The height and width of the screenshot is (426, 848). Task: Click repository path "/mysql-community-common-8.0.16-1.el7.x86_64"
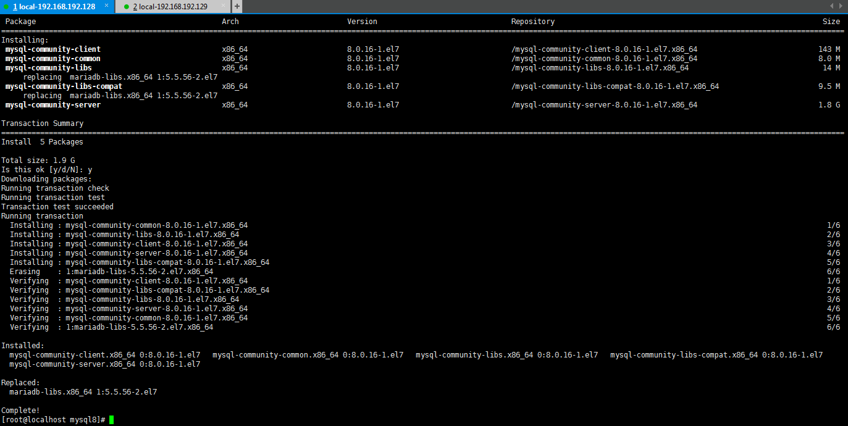click(x=604, y=59)
